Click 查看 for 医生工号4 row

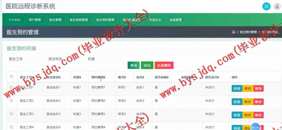(237, 128)
